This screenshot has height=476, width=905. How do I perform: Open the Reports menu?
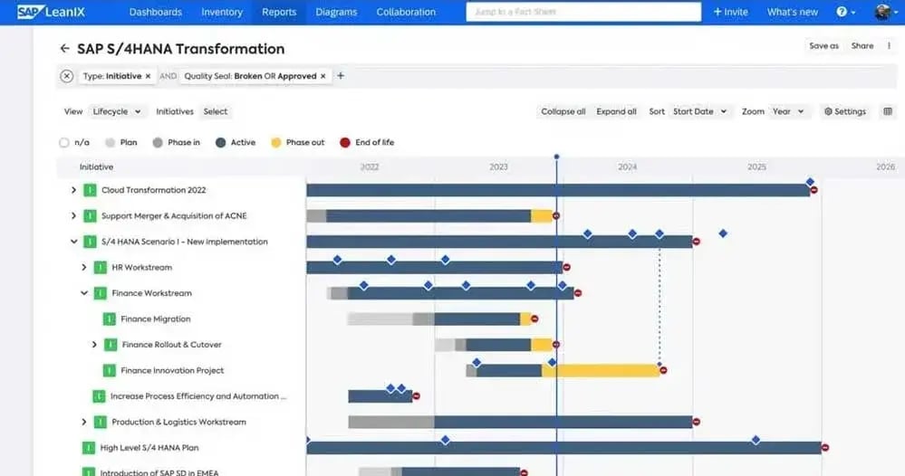tap(279, 12)
